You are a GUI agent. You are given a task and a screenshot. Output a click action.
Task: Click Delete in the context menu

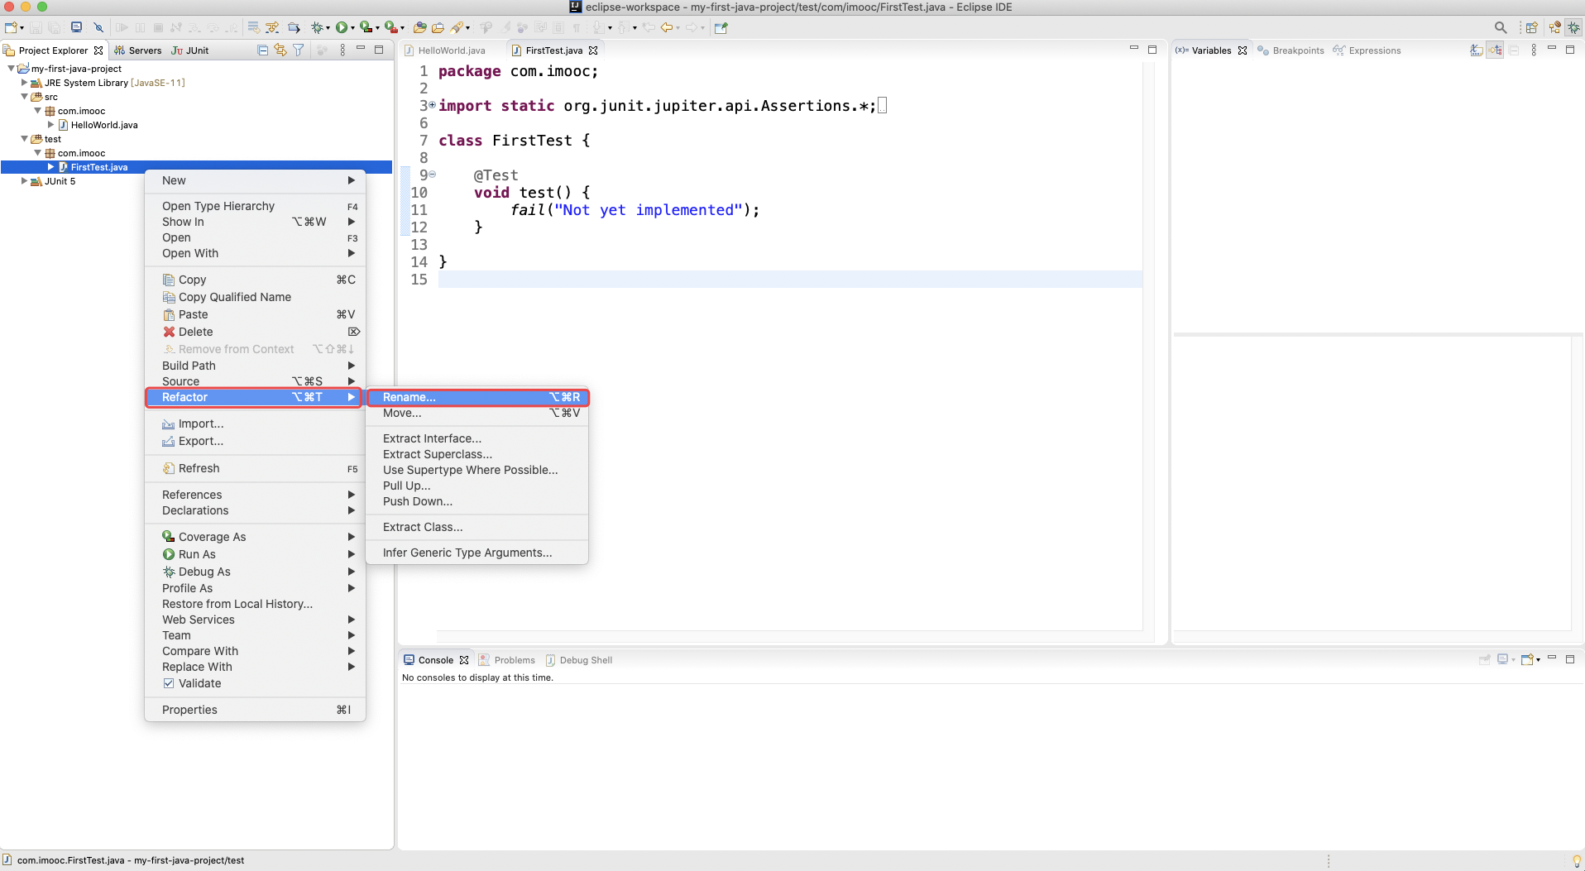255,332
